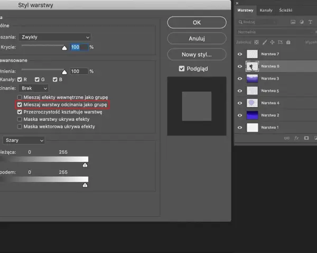Lock artboard nesting icon
Screen dimensions: 317x253
(x=280, y=42)
